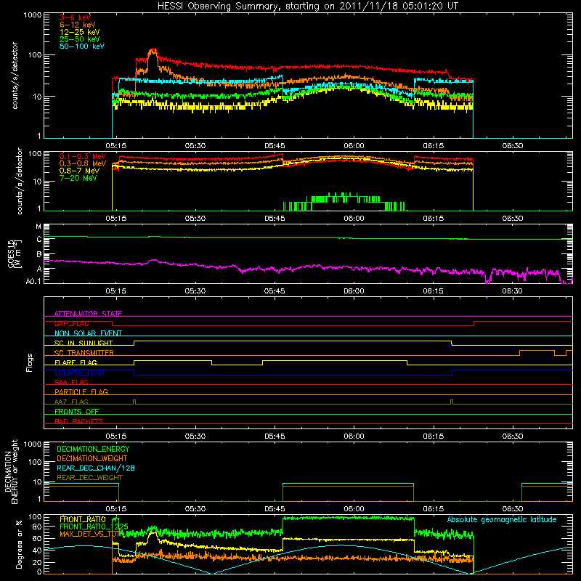Screen dimensions: 581x581
Task: Click the yellow FRONT_RATIO legend label
Action: click(82, 519)
